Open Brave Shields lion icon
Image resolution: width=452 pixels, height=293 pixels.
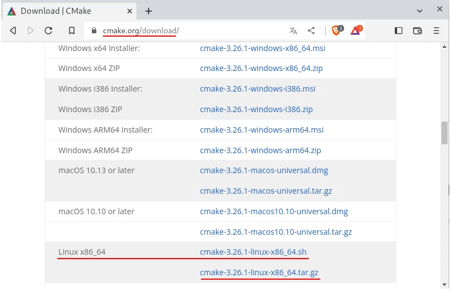337,30
